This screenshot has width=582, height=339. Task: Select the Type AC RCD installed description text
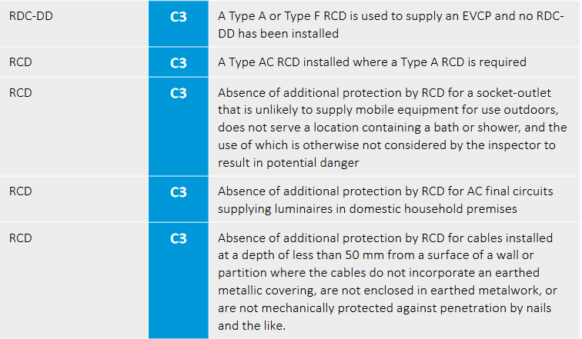(x=373, y=61)
